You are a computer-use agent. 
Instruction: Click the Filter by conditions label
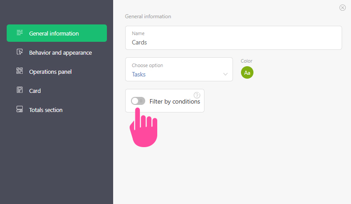[x=175, y=101]
